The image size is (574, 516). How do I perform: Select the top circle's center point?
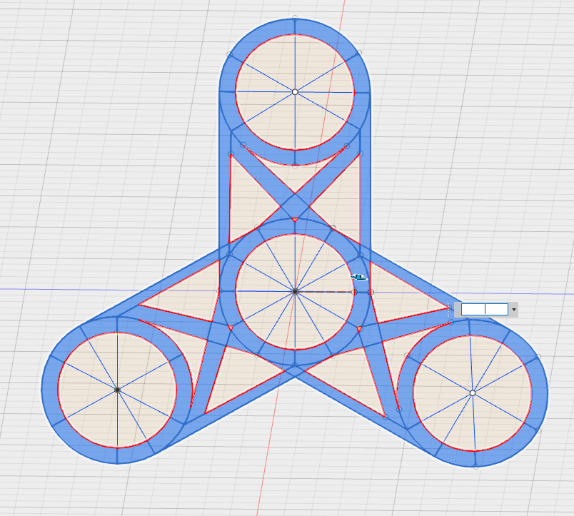point(295,93)
